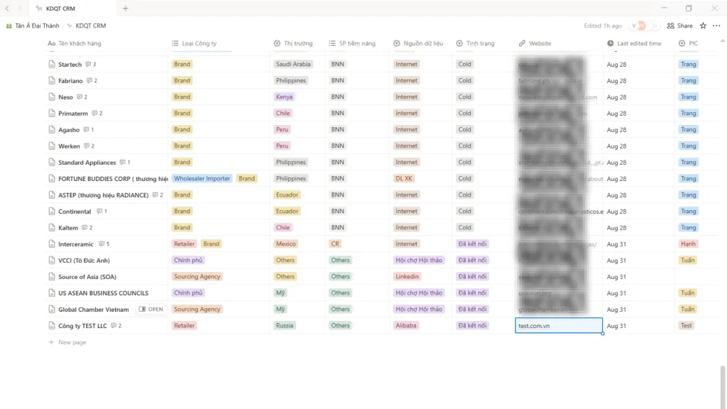Open Global Chamber Vietnam with OPEN button
Viewport: 727px width, 409px height.
pos(151,309)
